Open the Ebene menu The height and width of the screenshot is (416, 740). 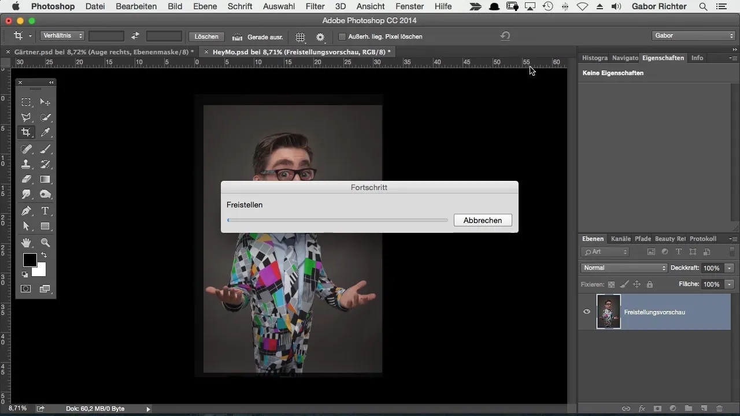(205, 6)
